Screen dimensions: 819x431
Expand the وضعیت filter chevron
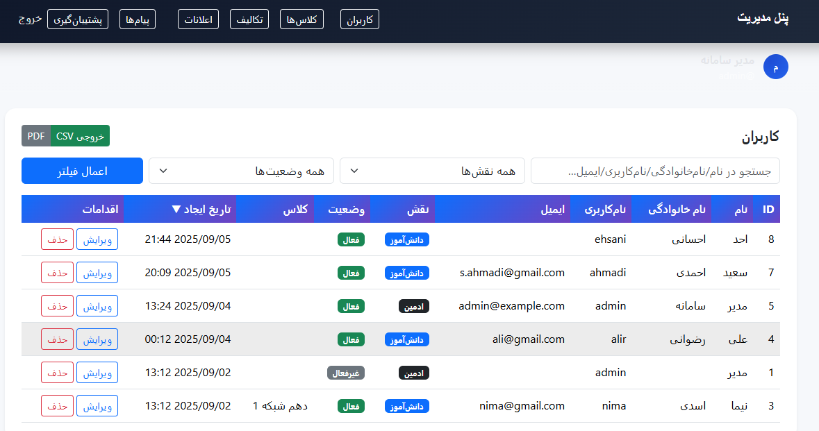click(x=163, y=170)
